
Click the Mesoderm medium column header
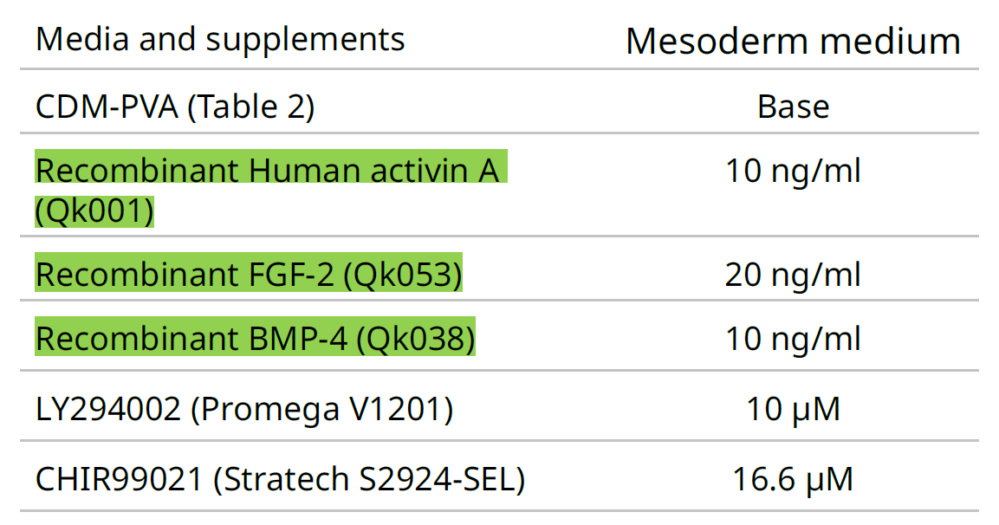click(x=793, y=41)
